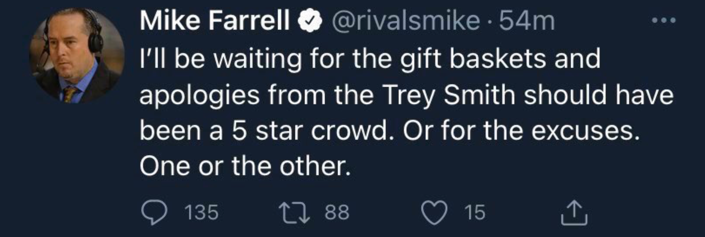Click the blue verified badge
The image size is (705, 237).
coord(310,21)
